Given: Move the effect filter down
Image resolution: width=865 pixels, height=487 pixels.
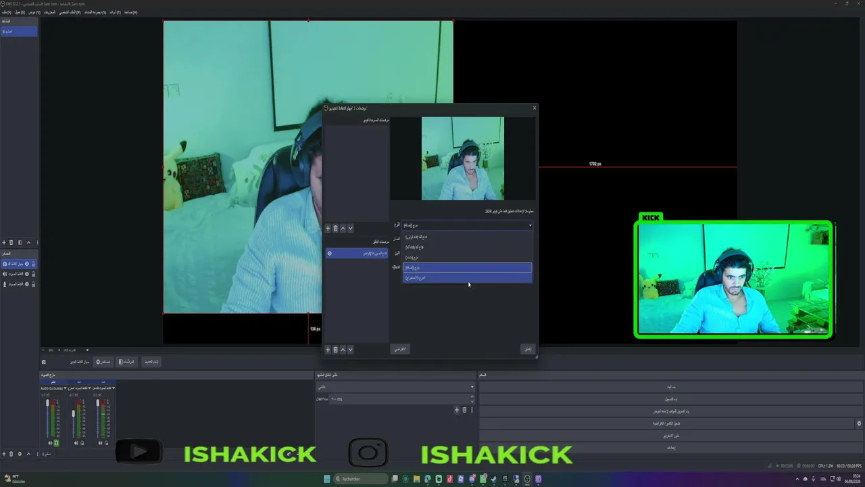Looking at the screenshot, I should [x=350, y=350].
